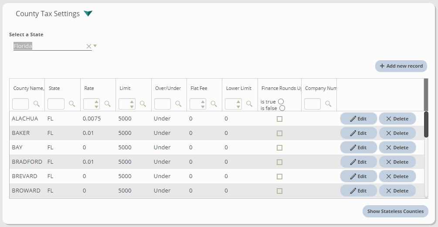Tick the Finance Rounds Up checkbox for BAY
The image size is (438, 227).
pos(279,148)
